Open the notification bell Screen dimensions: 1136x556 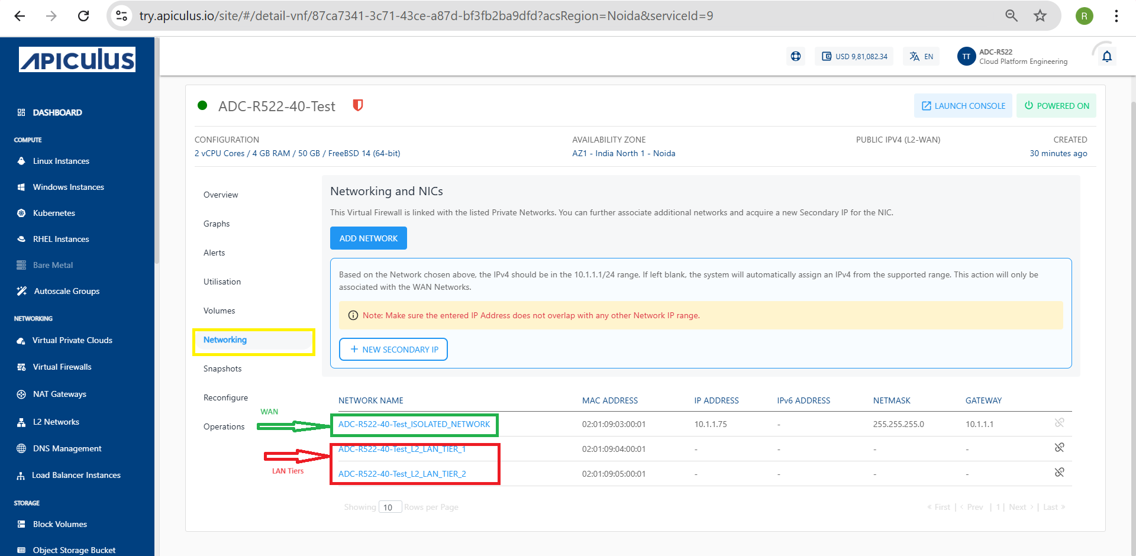(1106, 56)
